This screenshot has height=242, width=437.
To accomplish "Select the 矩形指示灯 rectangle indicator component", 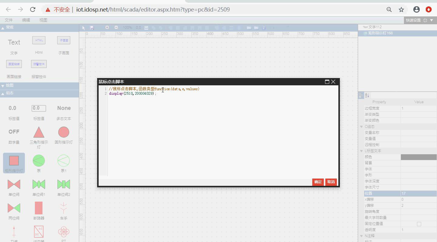I will (14, 161).
